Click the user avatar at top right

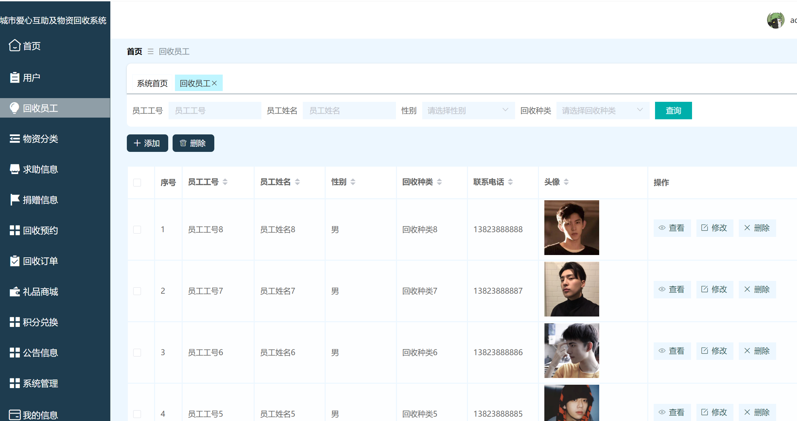(x=775, y=20)
